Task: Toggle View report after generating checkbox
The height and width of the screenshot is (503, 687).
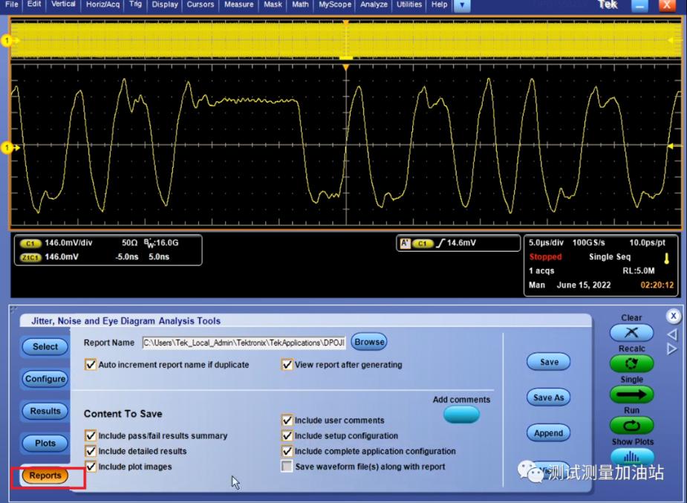Action: tap(287, 365)
